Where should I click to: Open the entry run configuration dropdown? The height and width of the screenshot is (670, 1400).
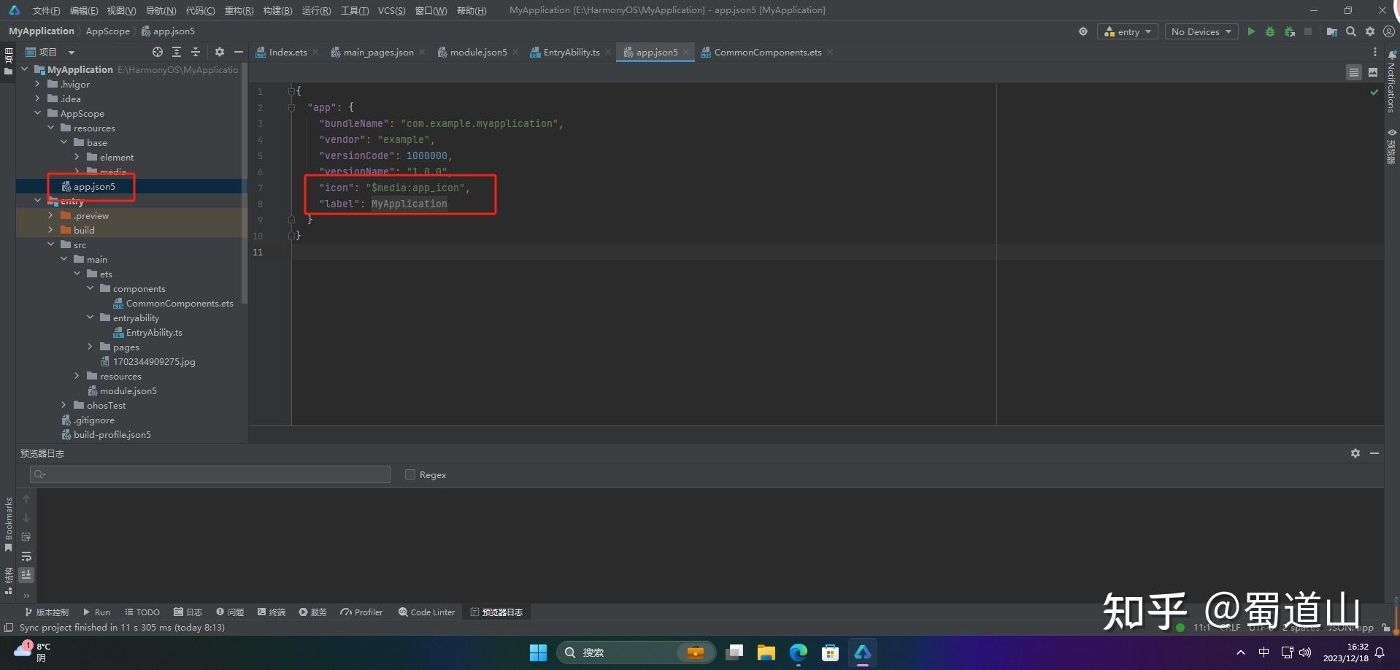1128,31
